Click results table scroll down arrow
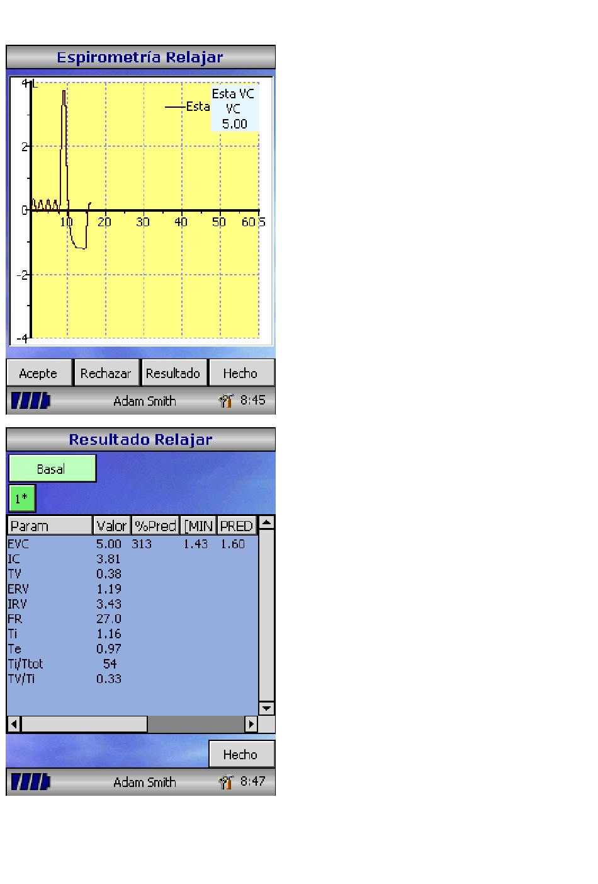598x884 pixels. pos(267,708)
